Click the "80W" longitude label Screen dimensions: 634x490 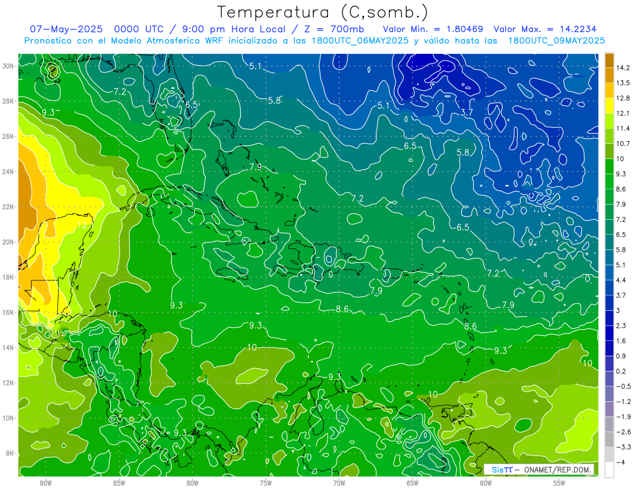(x=192, y=483)
